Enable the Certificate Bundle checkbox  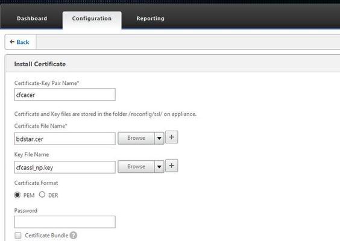pyautogui.click(x=18, y=235)
